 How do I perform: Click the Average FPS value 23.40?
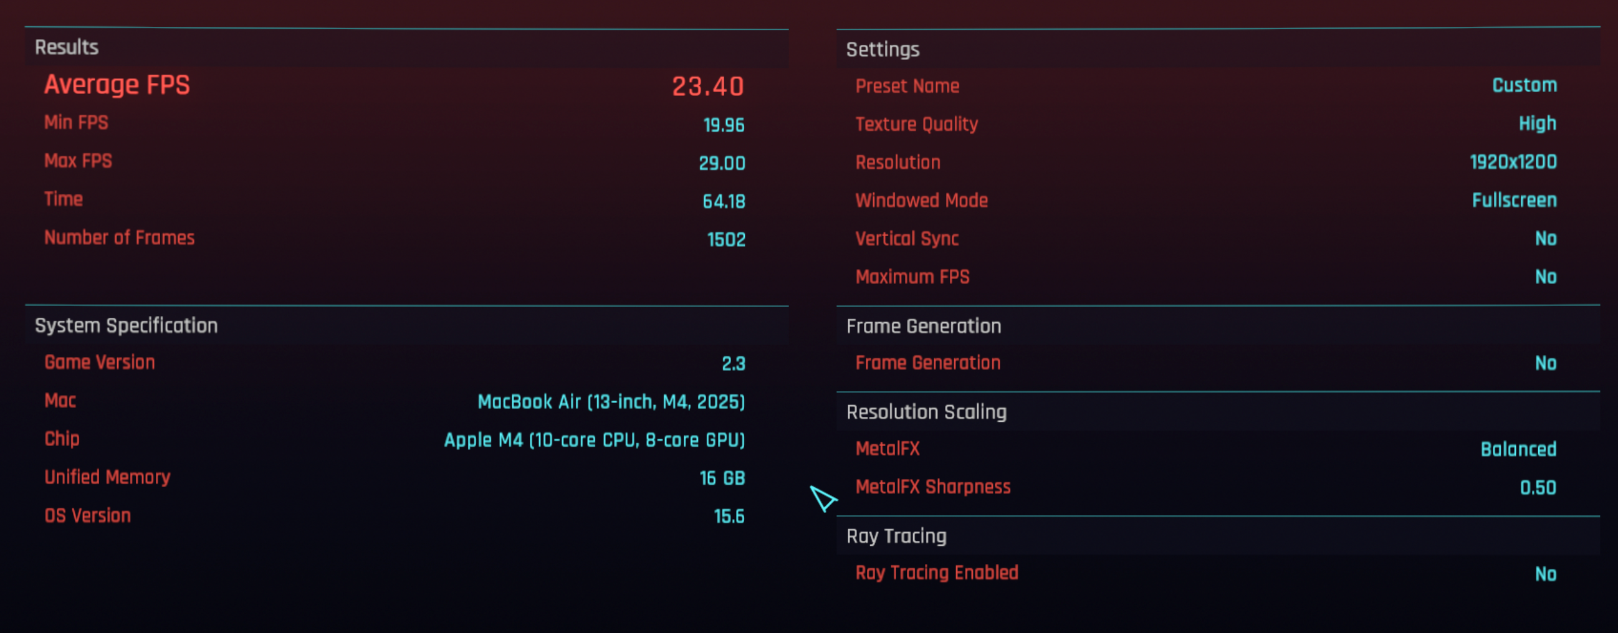coord(708,86)
